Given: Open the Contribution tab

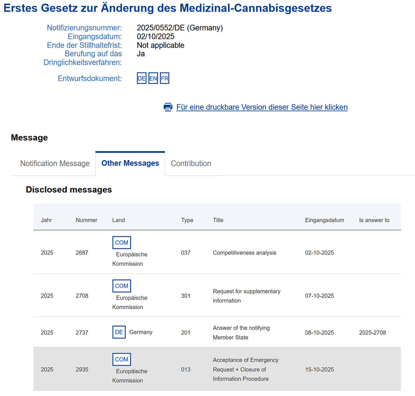Looking at the screenshot, I should coord(191,163).
